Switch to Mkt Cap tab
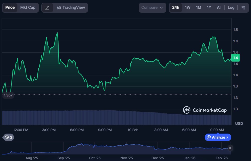The image size is (251, 161). click(x=28, y=7)
